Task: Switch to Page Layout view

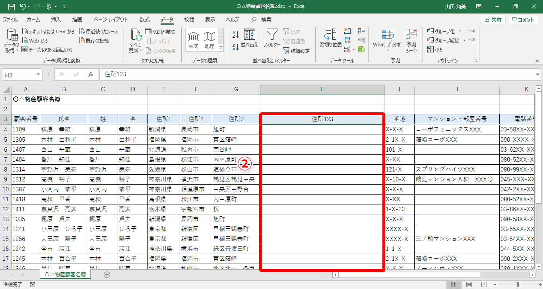Action: click(469, 284)
